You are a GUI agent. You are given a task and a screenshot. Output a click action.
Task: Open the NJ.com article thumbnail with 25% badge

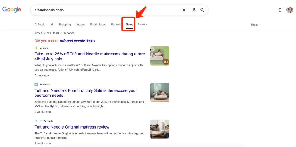(x=160, y=56)
